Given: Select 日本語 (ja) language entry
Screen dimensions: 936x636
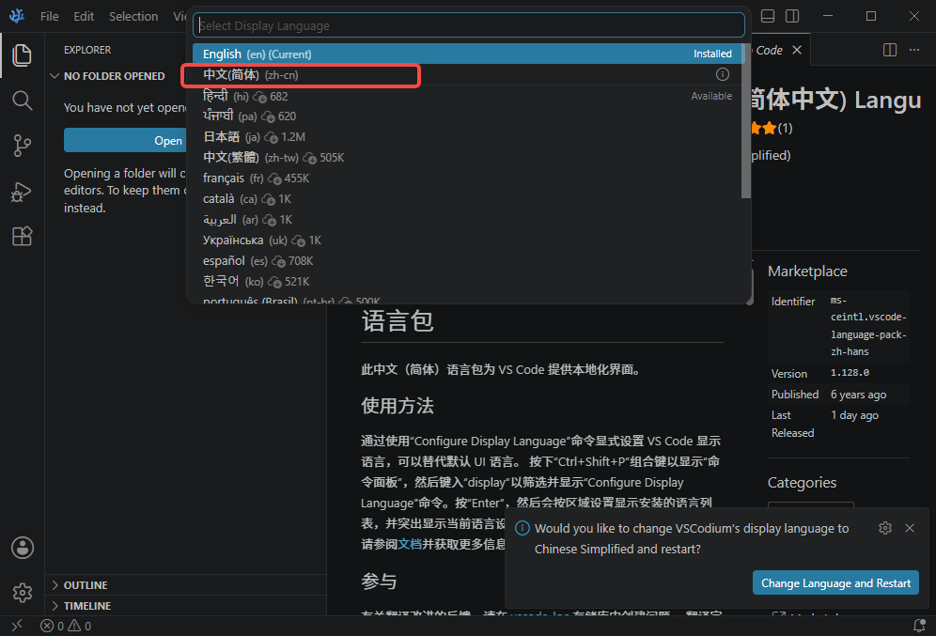Looking at the screenshot, I should click(467, 137).
